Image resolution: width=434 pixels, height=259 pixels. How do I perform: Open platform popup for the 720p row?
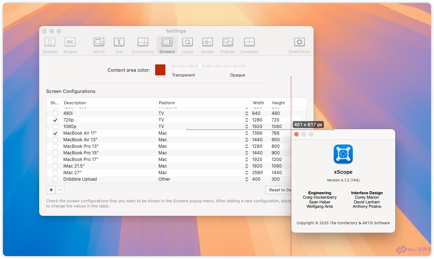246,120
